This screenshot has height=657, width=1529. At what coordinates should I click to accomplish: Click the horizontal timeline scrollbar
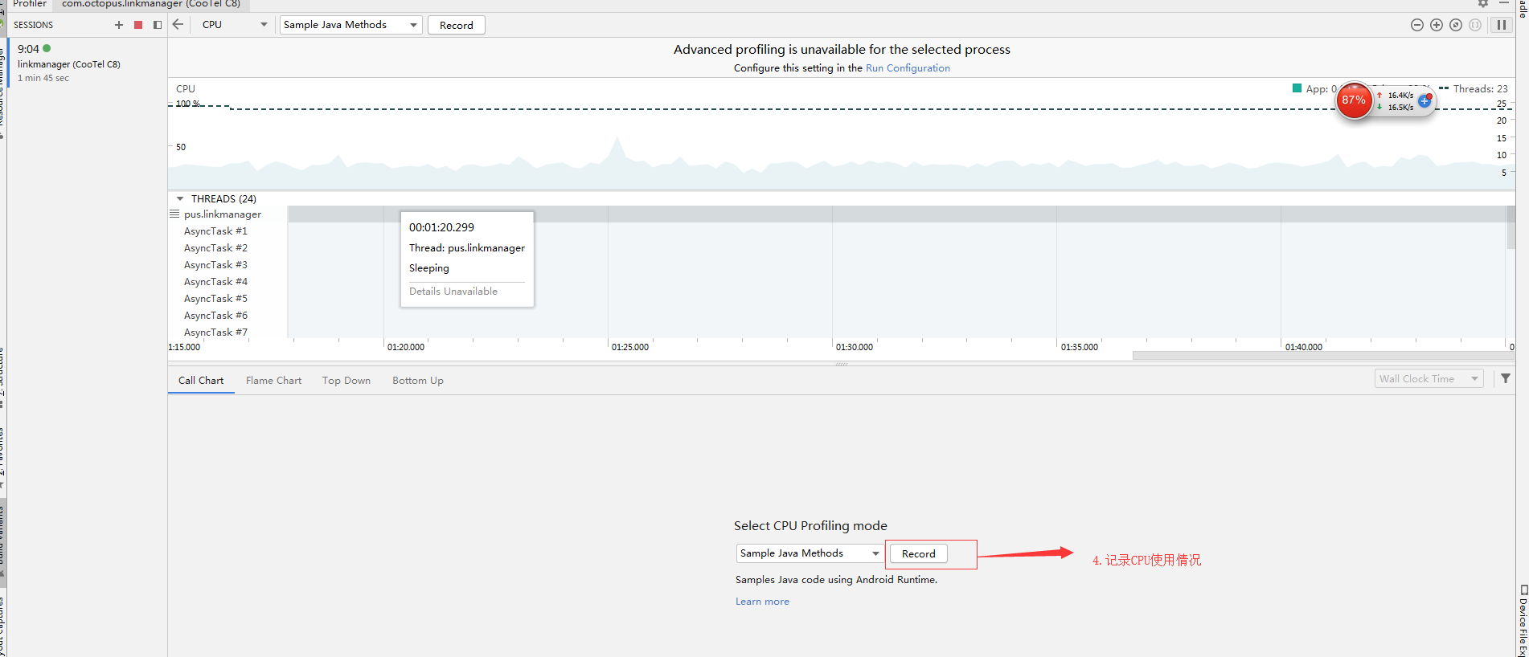[x=1323, y=355]
